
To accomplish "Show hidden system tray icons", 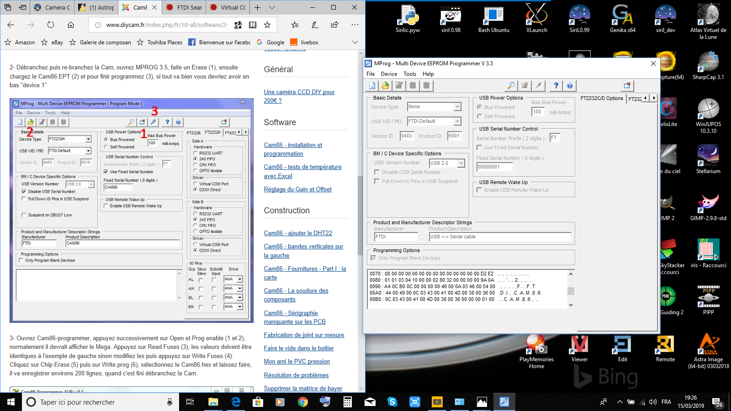I will pos(620,402).
